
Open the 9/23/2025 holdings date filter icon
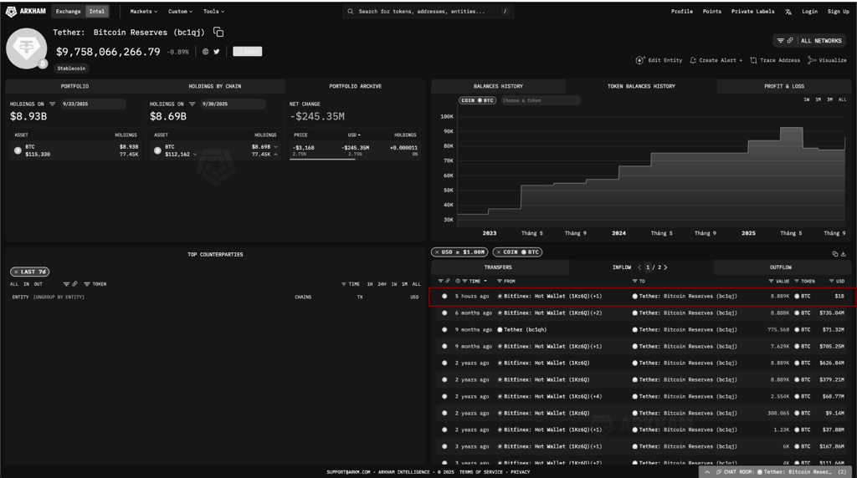pyautogui.click(x=53, y=104)
